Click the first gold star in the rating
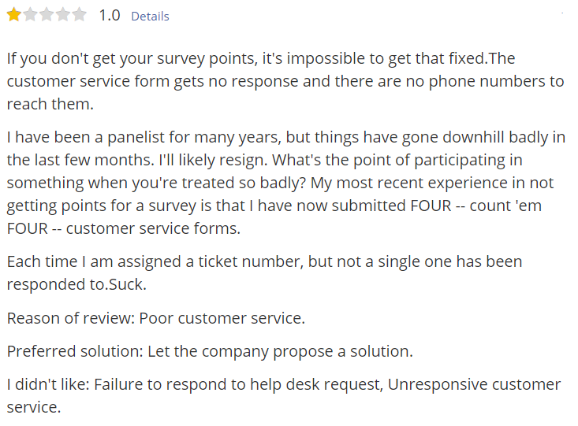Image resolution: width=578 pixels, height=426 pixels. tap(14, 15)
